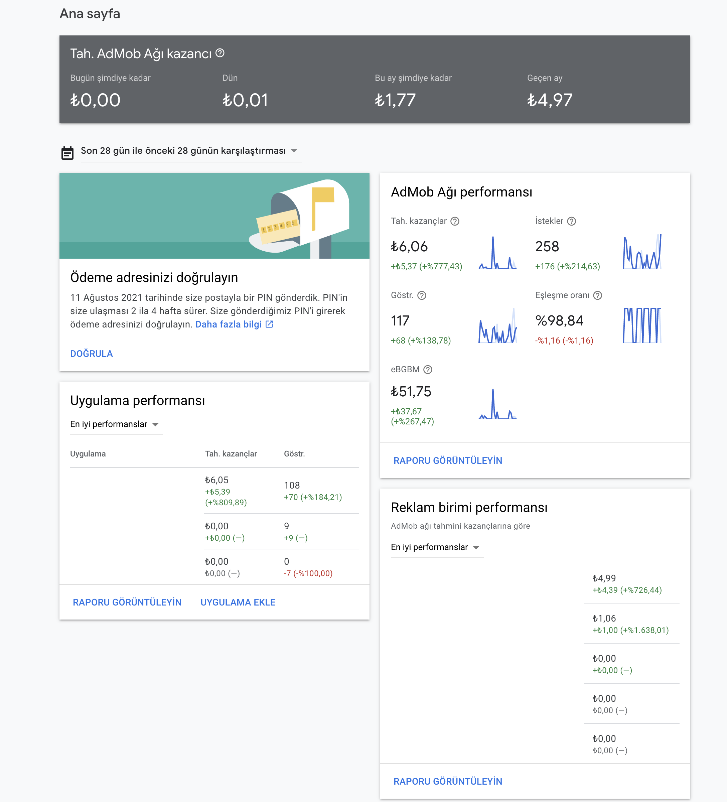Click the Bugün şimdiye kadar ₺0,00 value
The width and height of the screenshot is (727, 802).
pyautogui.click(x=96, y=100)
